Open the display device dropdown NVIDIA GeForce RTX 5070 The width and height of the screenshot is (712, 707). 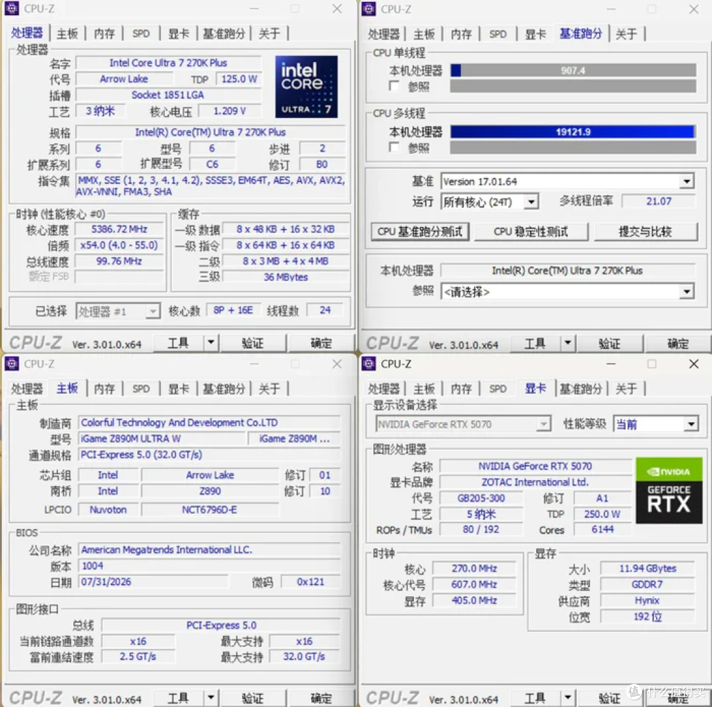(x=463, y=424)
